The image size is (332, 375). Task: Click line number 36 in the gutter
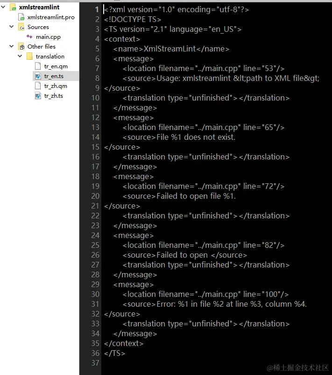[95, 353]
